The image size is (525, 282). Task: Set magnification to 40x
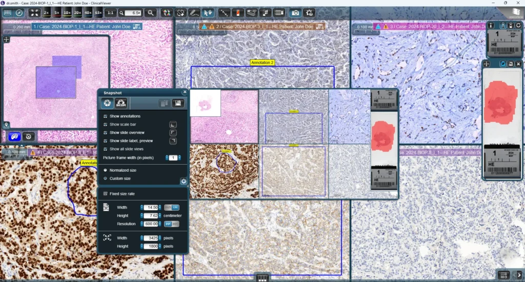tap(88, 13)
